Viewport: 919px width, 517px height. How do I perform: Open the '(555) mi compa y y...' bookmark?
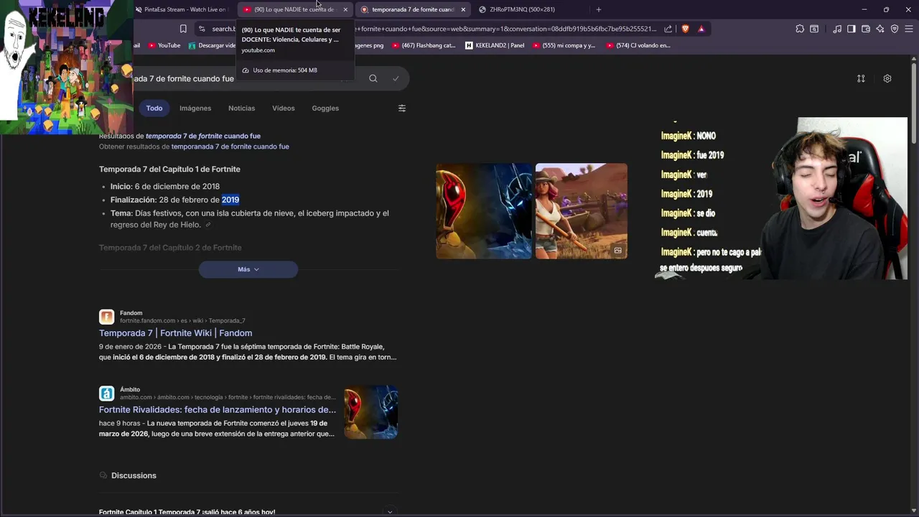pos(564,45)
